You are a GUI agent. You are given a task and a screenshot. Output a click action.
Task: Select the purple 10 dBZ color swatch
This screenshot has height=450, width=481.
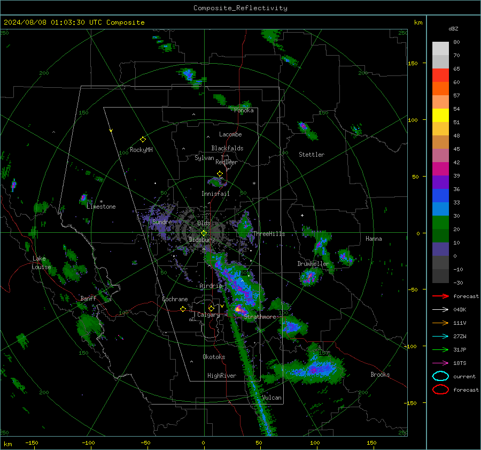440,249
